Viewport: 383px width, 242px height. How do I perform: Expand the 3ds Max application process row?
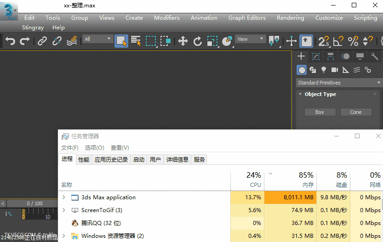(64, 197)
